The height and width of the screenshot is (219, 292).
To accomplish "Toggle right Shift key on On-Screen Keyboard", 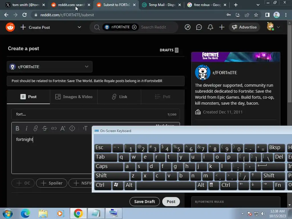I will tap(273, 176).
